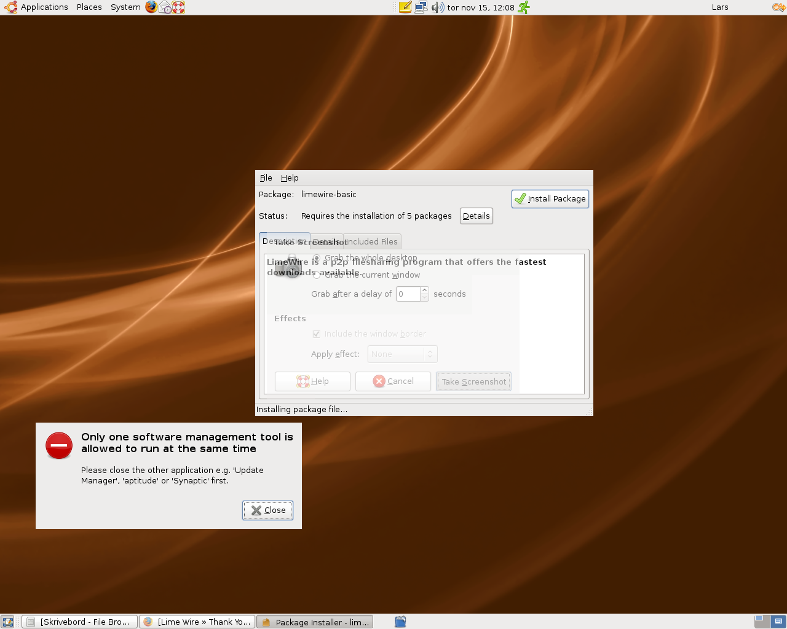Open the yellow notes applet icon
Image resolution: width=787 pixels, height=629 pixels.
click(405, 7)
